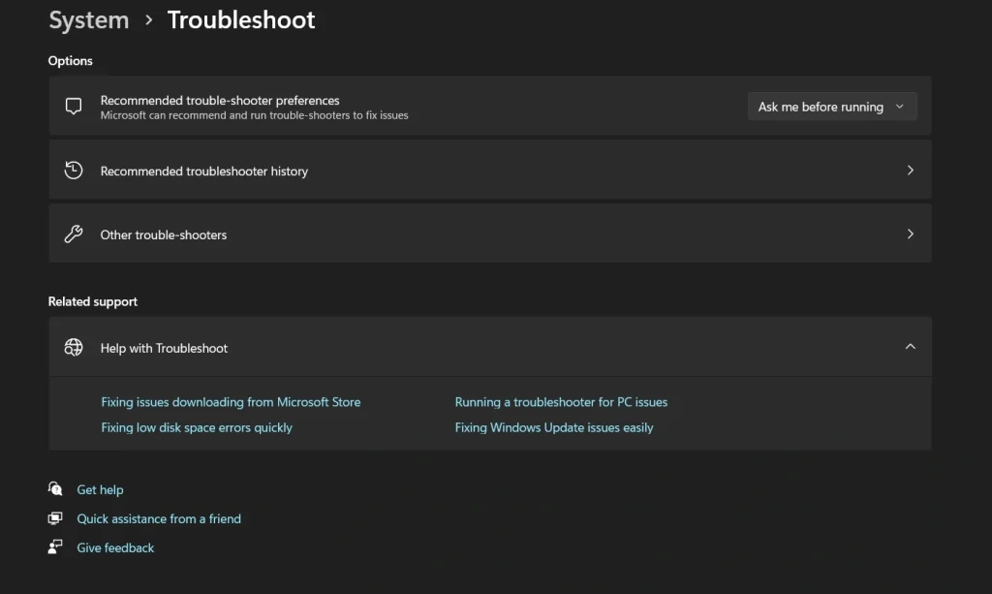Click the Give feedback person icon
992x594 pixels.
(55, 547)
